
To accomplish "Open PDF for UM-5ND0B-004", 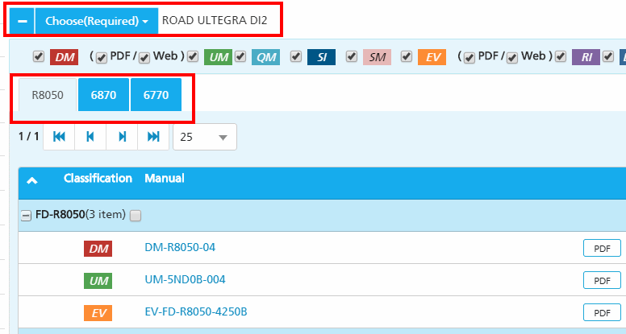I will click(602, 280).
